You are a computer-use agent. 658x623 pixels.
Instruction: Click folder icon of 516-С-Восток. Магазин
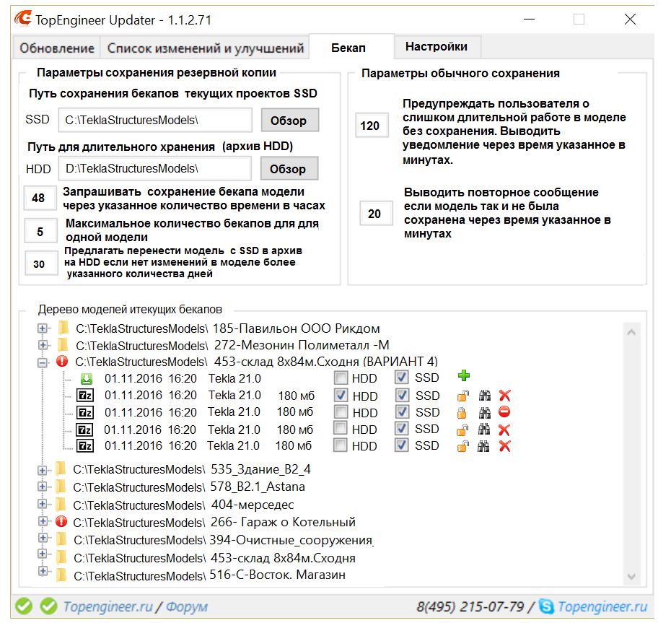(61, 575)
